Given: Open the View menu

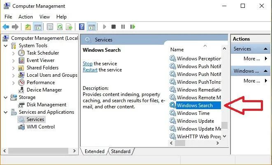Looking at the screenshot, I should click(44, 17).
